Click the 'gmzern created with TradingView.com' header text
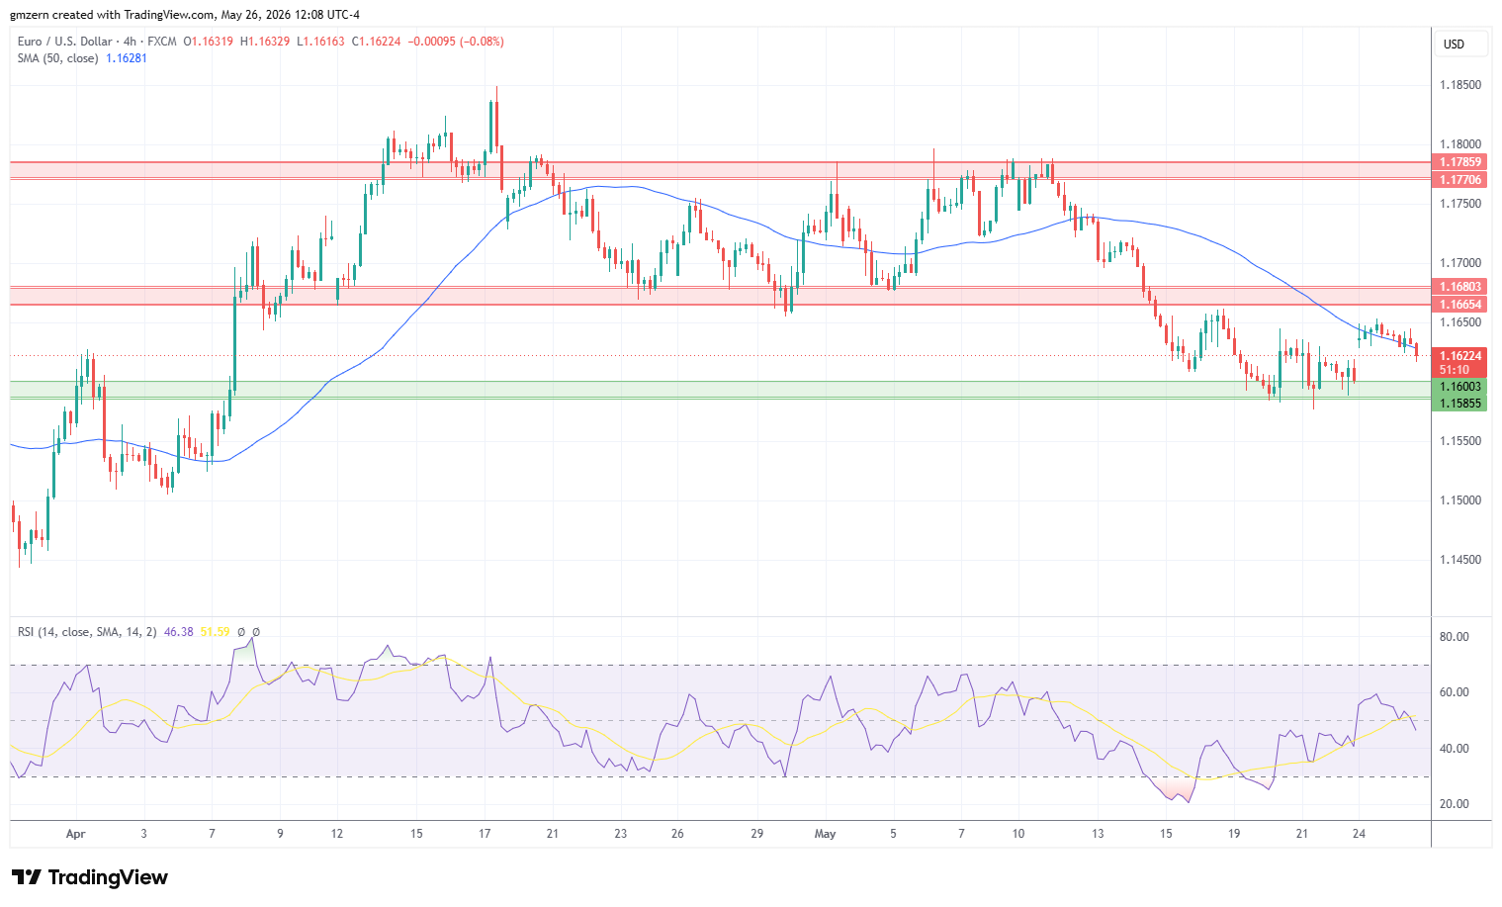This screenshot has width=1502, height=907. pos(113,15)
